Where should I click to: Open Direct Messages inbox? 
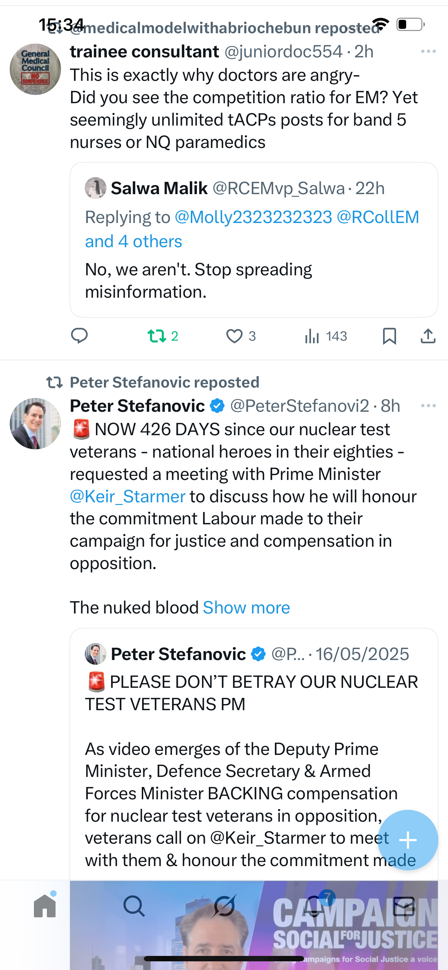[404, 906]
